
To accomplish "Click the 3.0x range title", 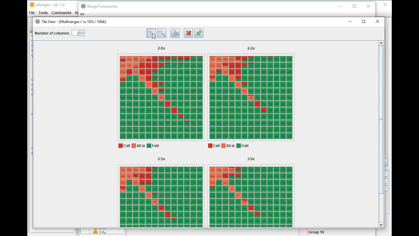I will click(251, 159).
